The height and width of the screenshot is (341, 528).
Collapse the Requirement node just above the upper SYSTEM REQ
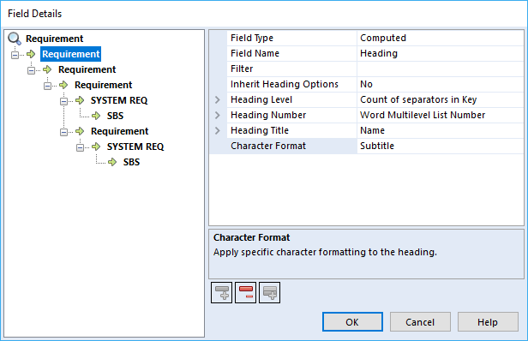(47, 86)
